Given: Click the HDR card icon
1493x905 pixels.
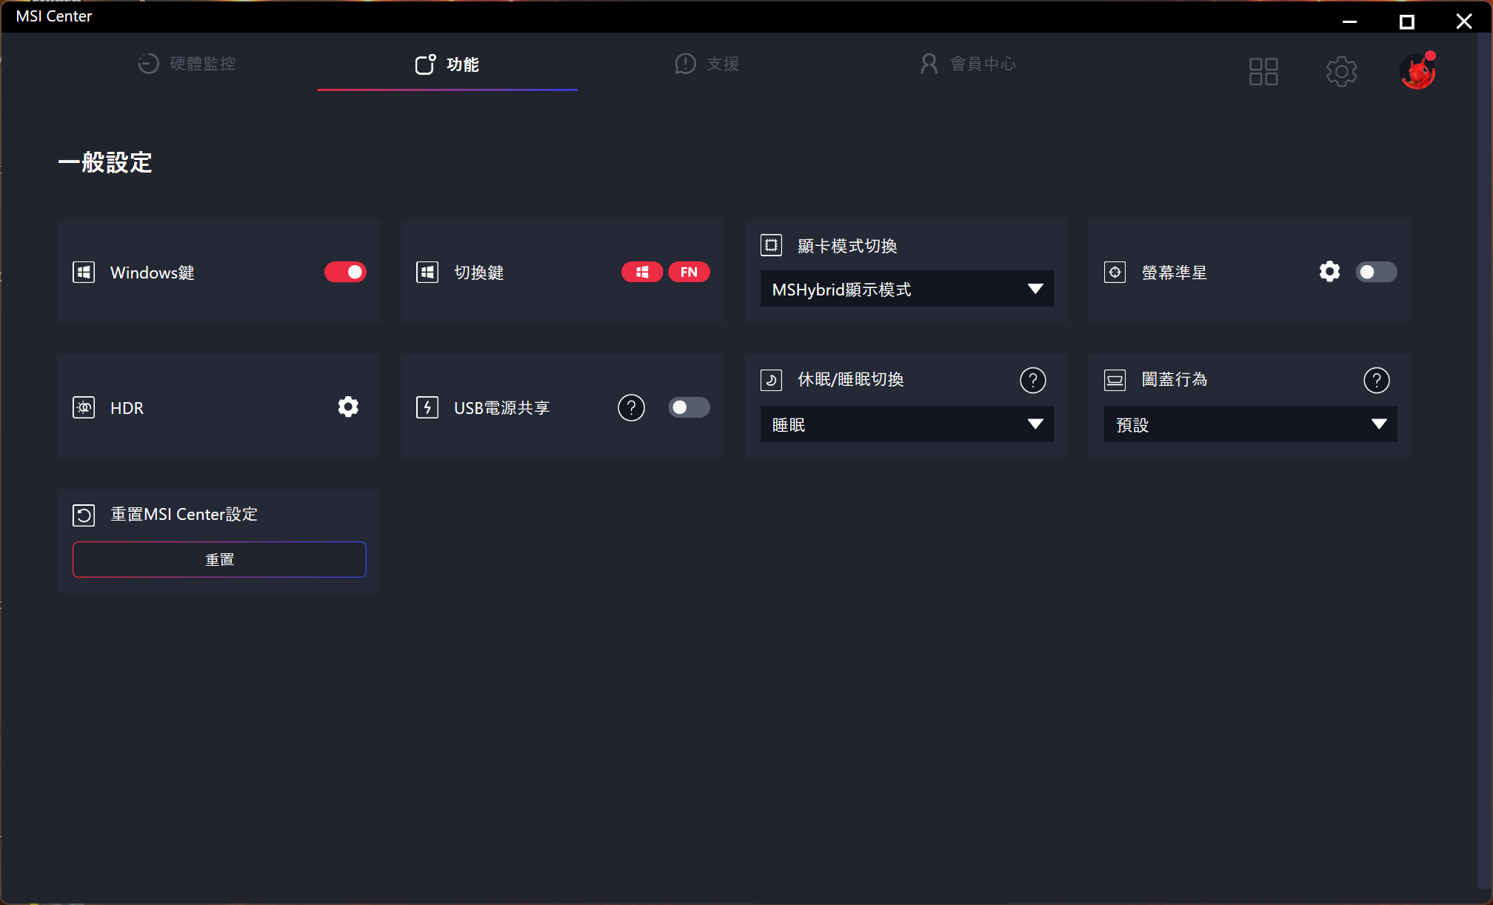Looking at the screenshot, I should 84,407.
